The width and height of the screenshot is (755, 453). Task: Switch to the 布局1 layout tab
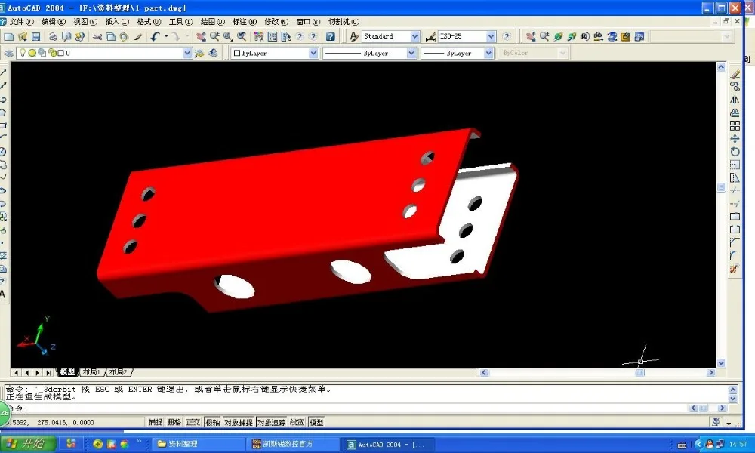[x=90, y=371]
